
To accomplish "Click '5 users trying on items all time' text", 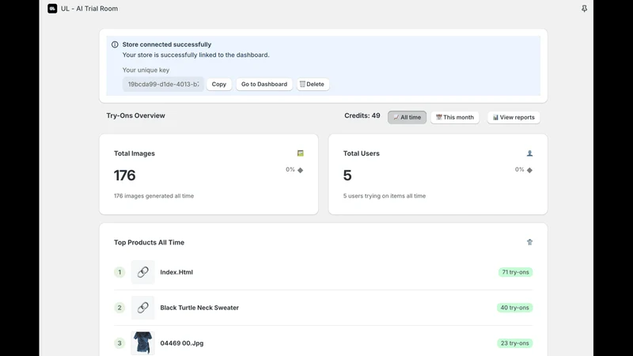I will tap(385, 195).
